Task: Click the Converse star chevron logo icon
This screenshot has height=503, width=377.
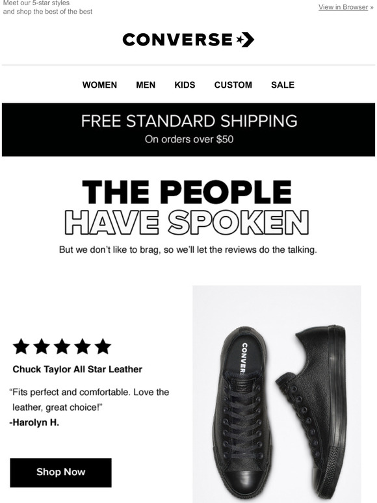Action: click(245, 40)
